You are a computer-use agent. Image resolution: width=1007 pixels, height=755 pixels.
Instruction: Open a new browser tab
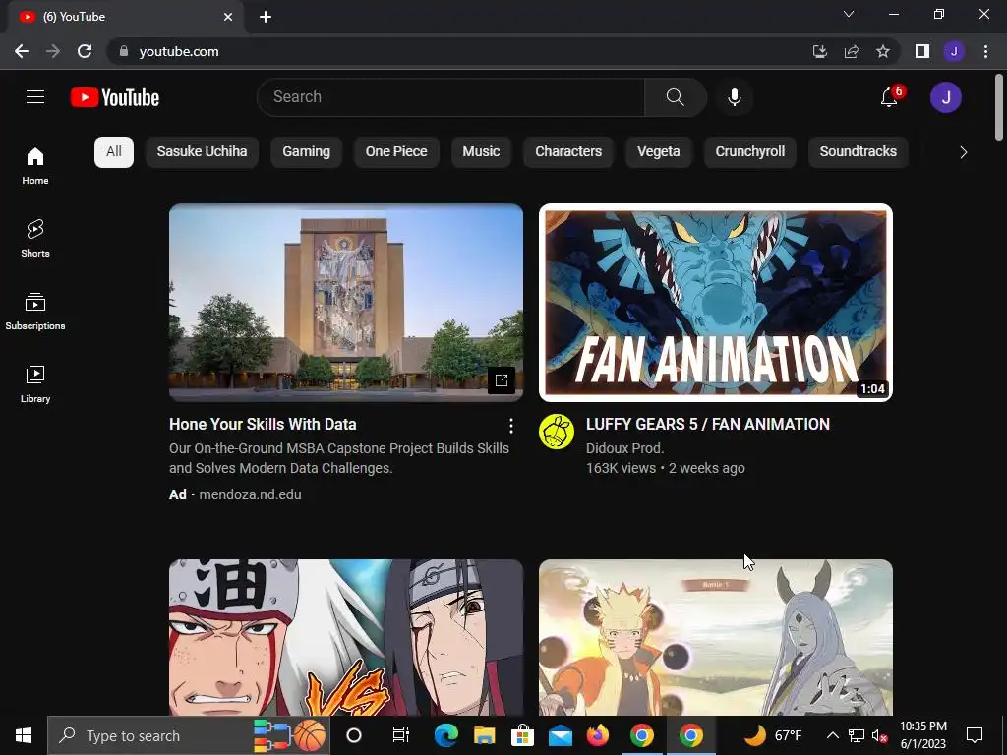click(x=266, y=17)
